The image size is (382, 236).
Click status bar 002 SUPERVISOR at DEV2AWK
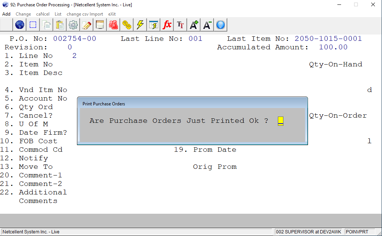[308, 232]
